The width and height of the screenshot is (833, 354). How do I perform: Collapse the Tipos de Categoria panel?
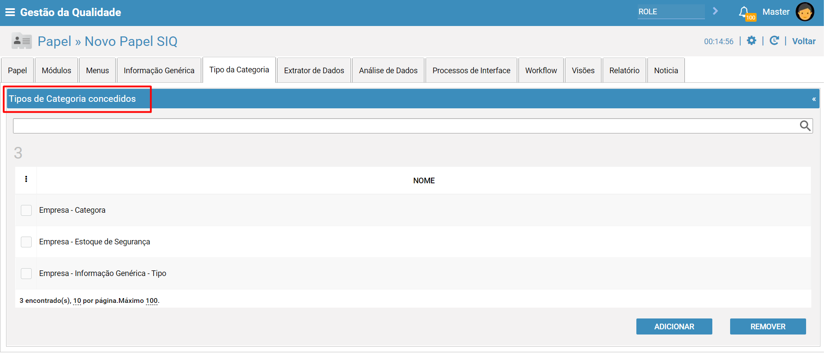pos(814,99)
